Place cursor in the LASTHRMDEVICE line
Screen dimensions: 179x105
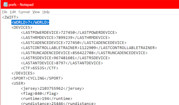(65, 37)
